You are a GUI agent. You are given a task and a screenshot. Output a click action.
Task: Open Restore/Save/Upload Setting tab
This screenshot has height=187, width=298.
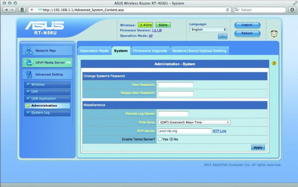point(199,51)
